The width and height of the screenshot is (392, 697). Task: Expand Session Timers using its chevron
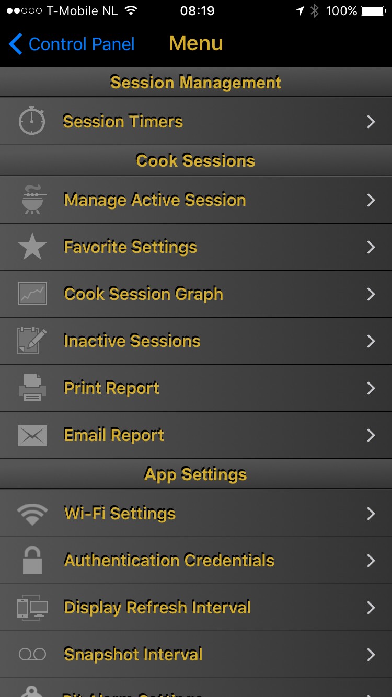(371, 122)
